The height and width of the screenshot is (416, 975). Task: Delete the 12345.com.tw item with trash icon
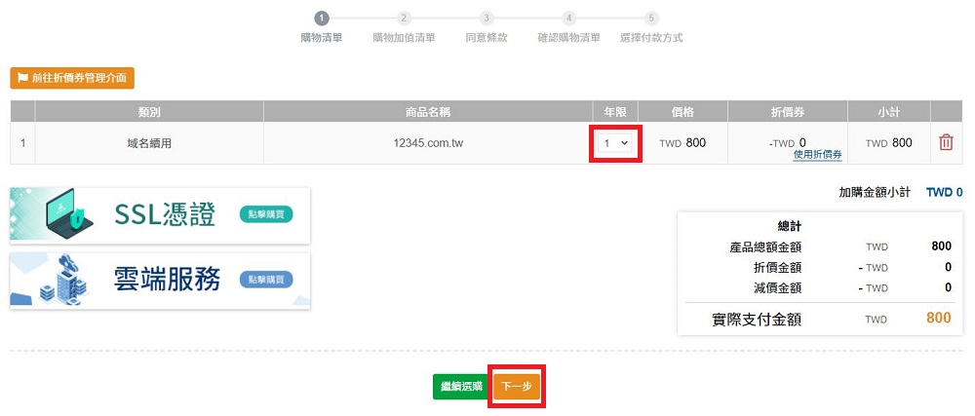(945, 143)
